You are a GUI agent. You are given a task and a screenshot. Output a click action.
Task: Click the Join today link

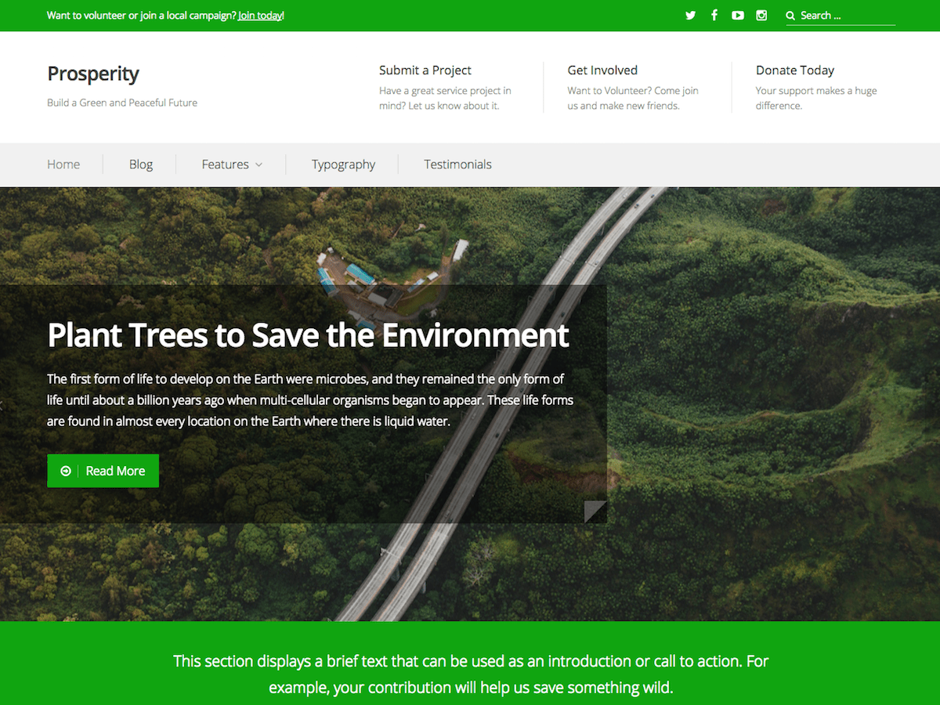260,16
